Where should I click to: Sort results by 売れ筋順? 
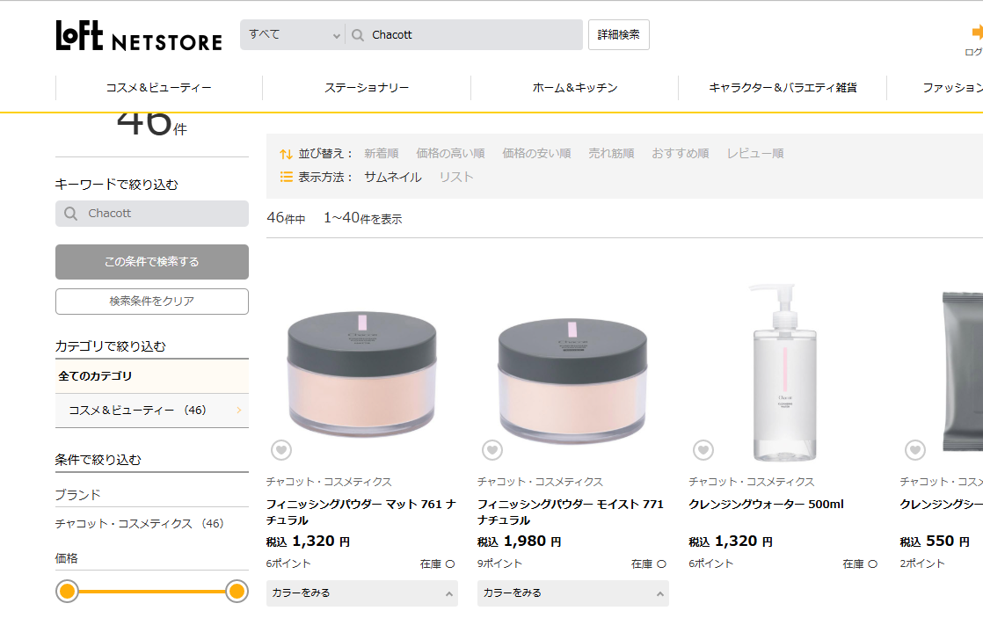pyautogui.click(x=611, y=154)
